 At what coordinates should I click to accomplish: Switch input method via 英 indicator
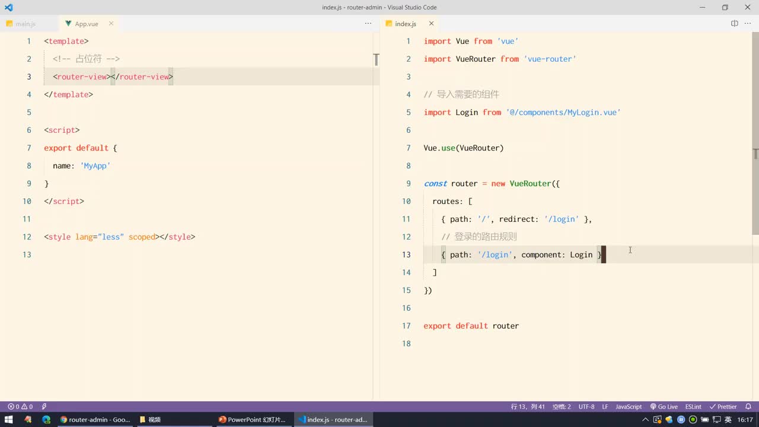coord(728,419)
